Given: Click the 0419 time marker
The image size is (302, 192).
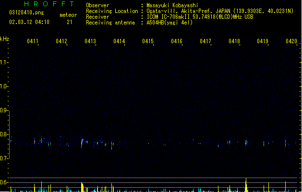Looking at the screenshot, I should (263, 41).
